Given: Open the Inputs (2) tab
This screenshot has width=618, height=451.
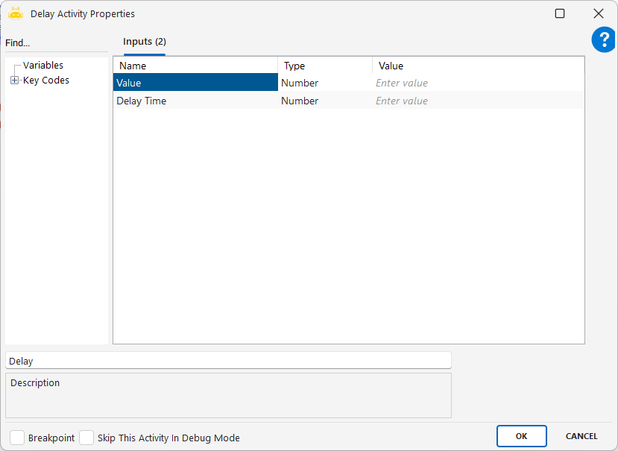Looking at the screenshot, I should (x=145, y=42).
